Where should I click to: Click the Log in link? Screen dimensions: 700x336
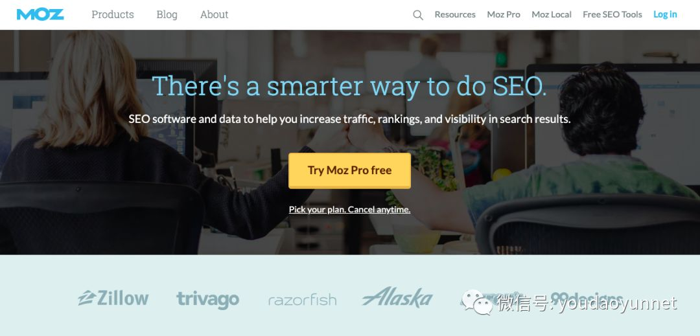pos(665,15)
